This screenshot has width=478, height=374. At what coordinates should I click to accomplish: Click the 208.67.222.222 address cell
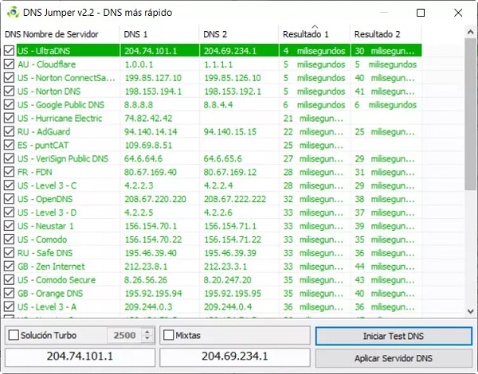235,199
